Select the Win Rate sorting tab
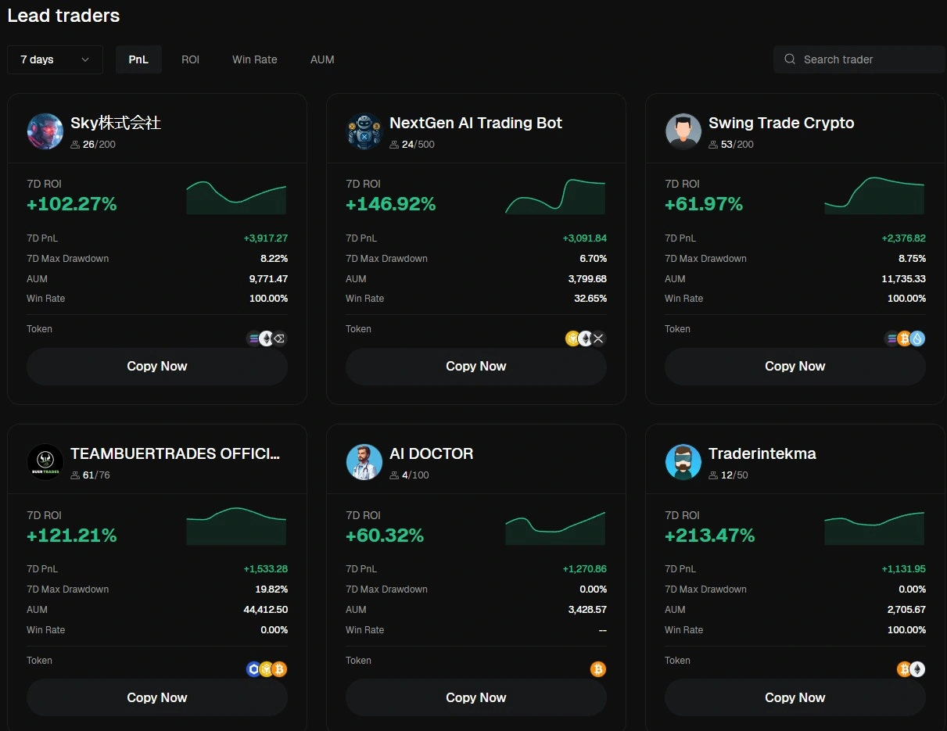Viewport: 947px width, 731px height. click(254, 59)
